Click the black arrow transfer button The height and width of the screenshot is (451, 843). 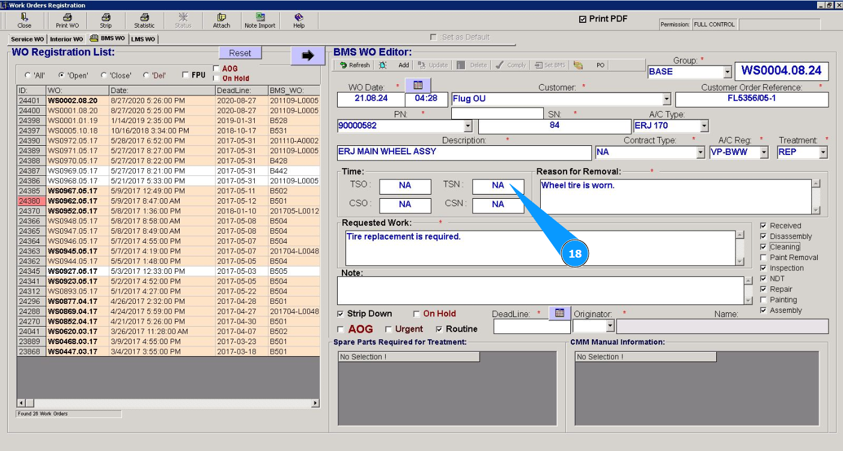pyautogui.click(x=308, y=55)
